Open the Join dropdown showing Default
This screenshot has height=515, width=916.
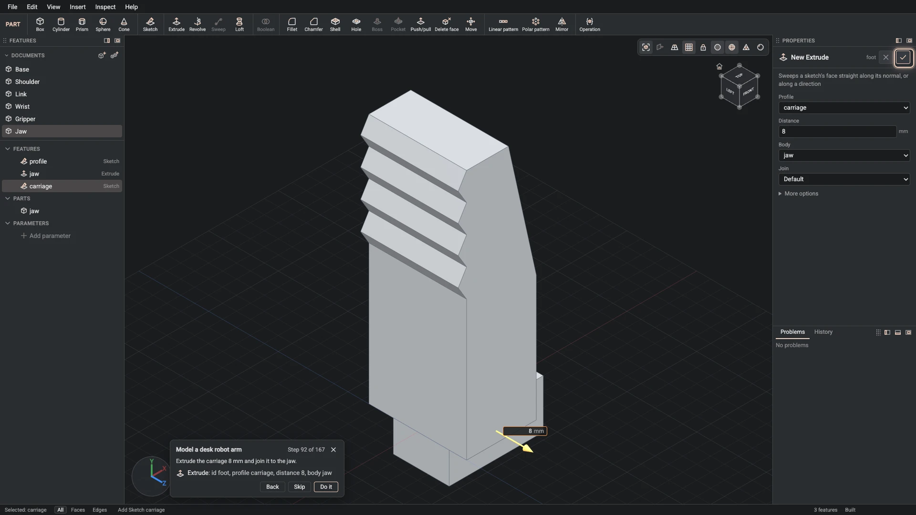coord(844,179)
